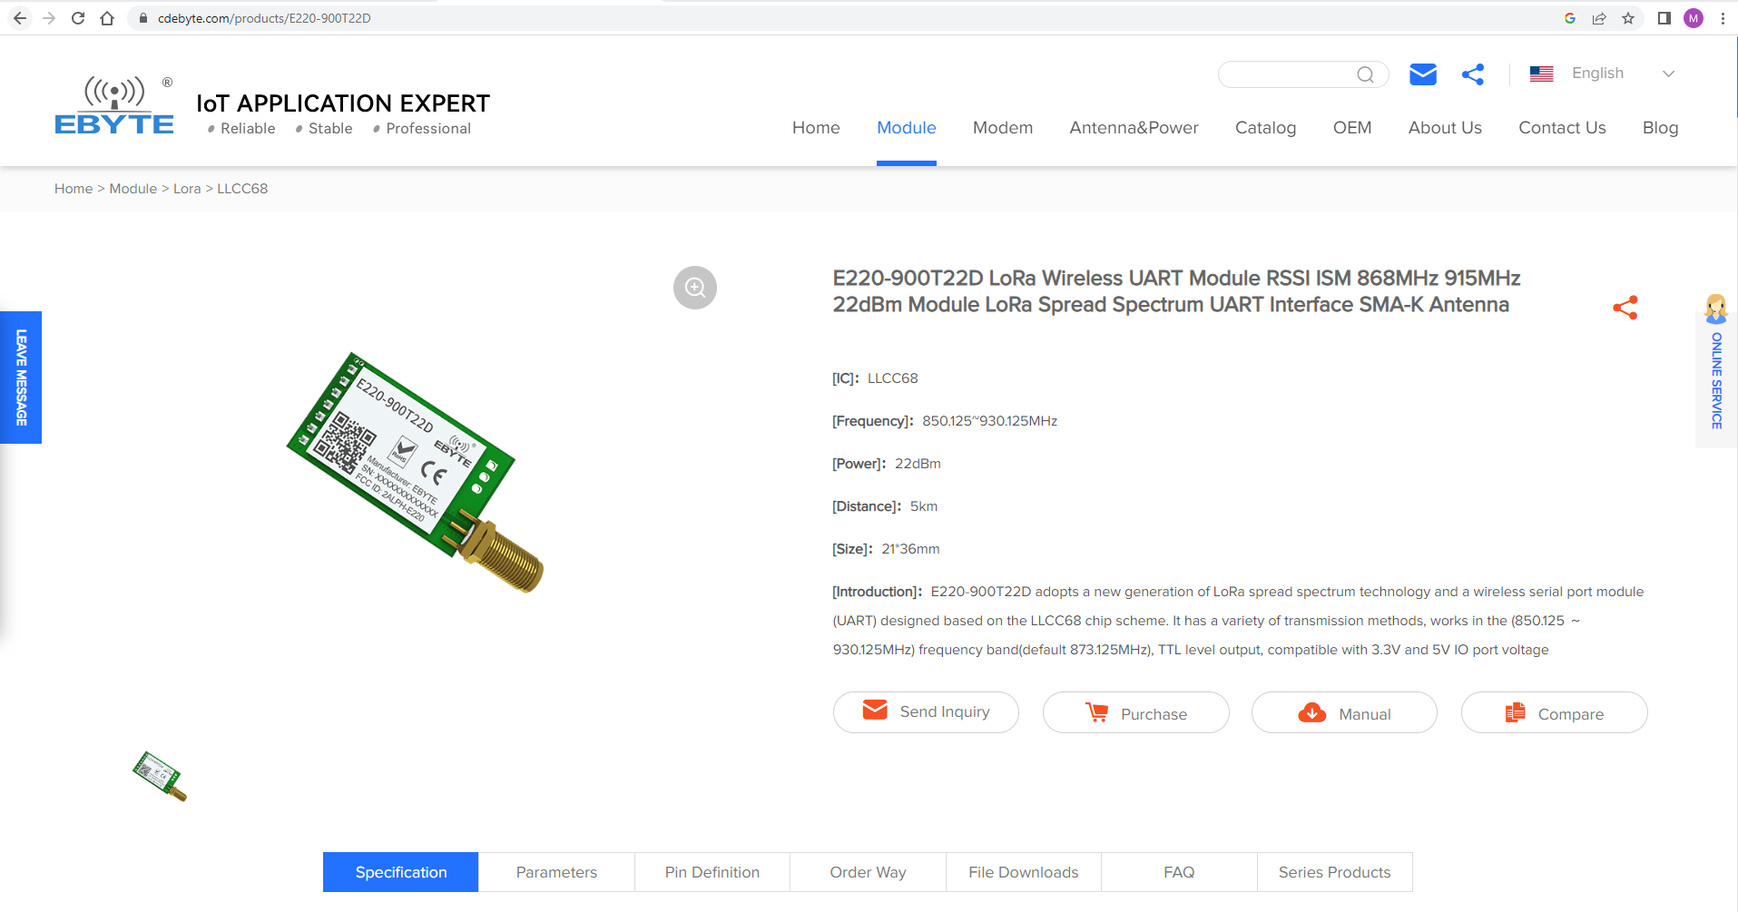Click the Compare button
The image size is (1738, 912).
tap(1554, 713)
